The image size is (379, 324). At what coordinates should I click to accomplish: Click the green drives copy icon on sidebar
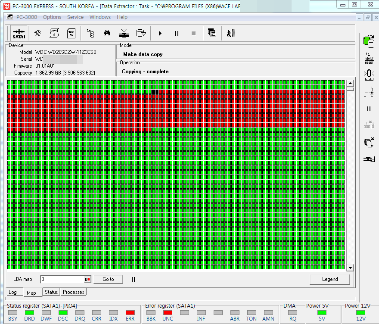pos(369,41)
